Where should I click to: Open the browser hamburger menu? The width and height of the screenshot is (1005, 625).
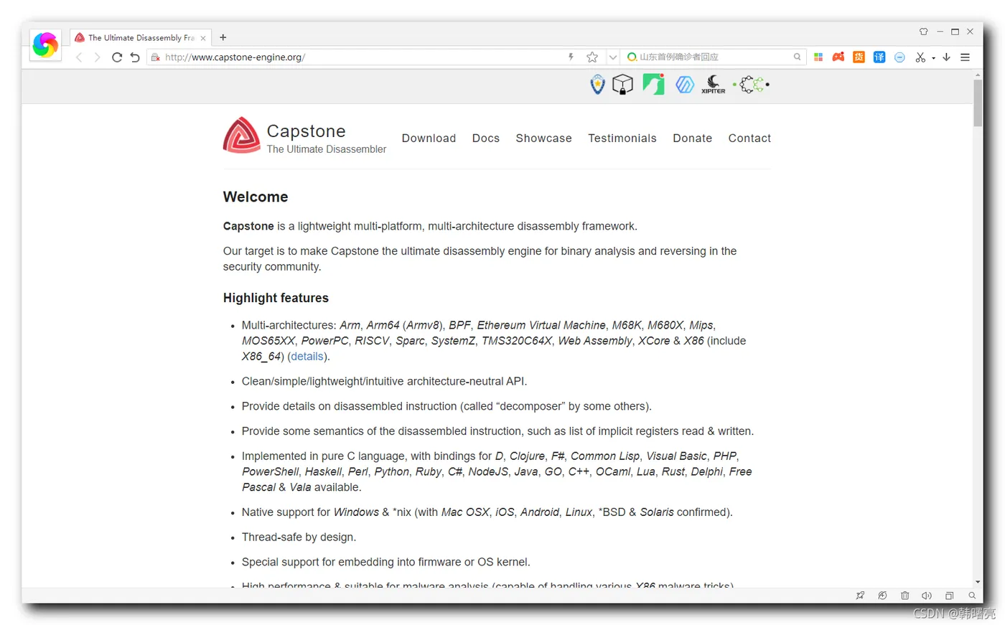pyautogui.click(x=966, y=57)
